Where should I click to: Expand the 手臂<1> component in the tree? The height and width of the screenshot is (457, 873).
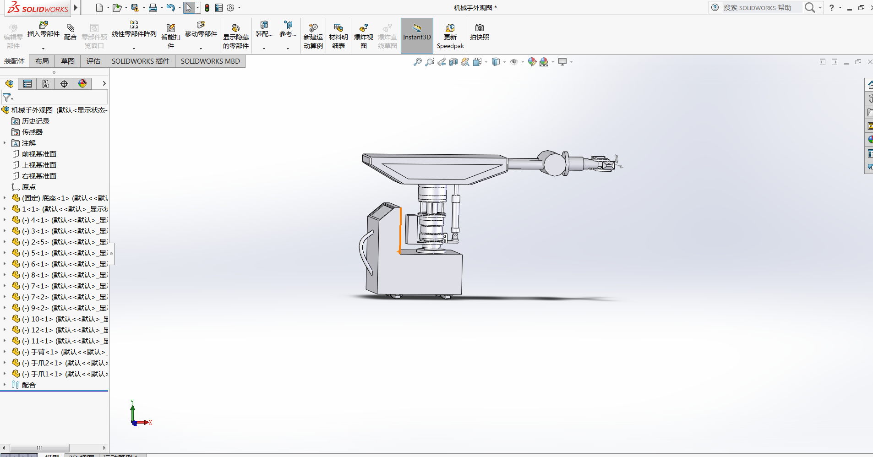pyautogui.click(x=5, y=352)
